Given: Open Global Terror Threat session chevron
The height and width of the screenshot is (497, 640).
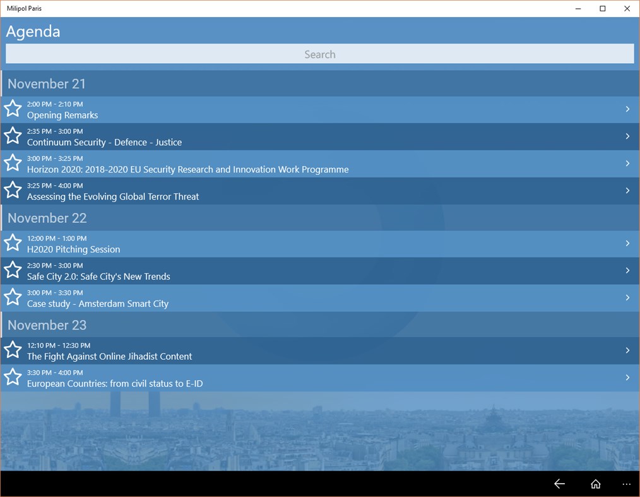Looking at the screenshot, I should tap(627, 190).
